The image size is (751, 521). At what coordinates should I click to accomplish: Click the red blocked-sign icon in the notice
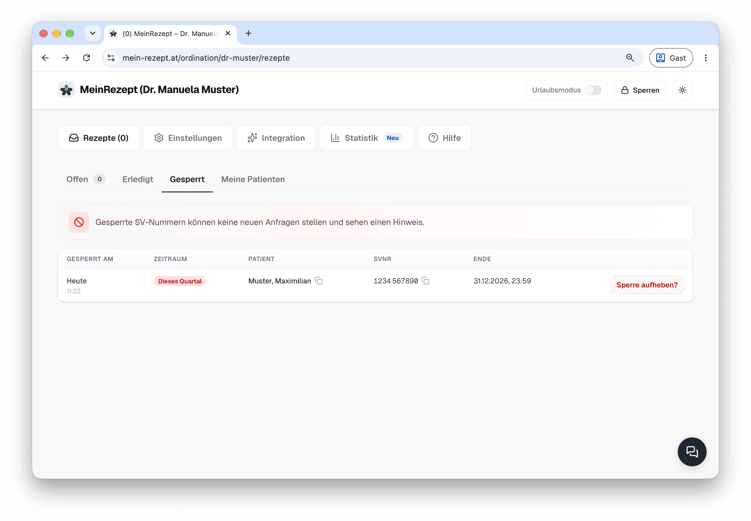79,222
